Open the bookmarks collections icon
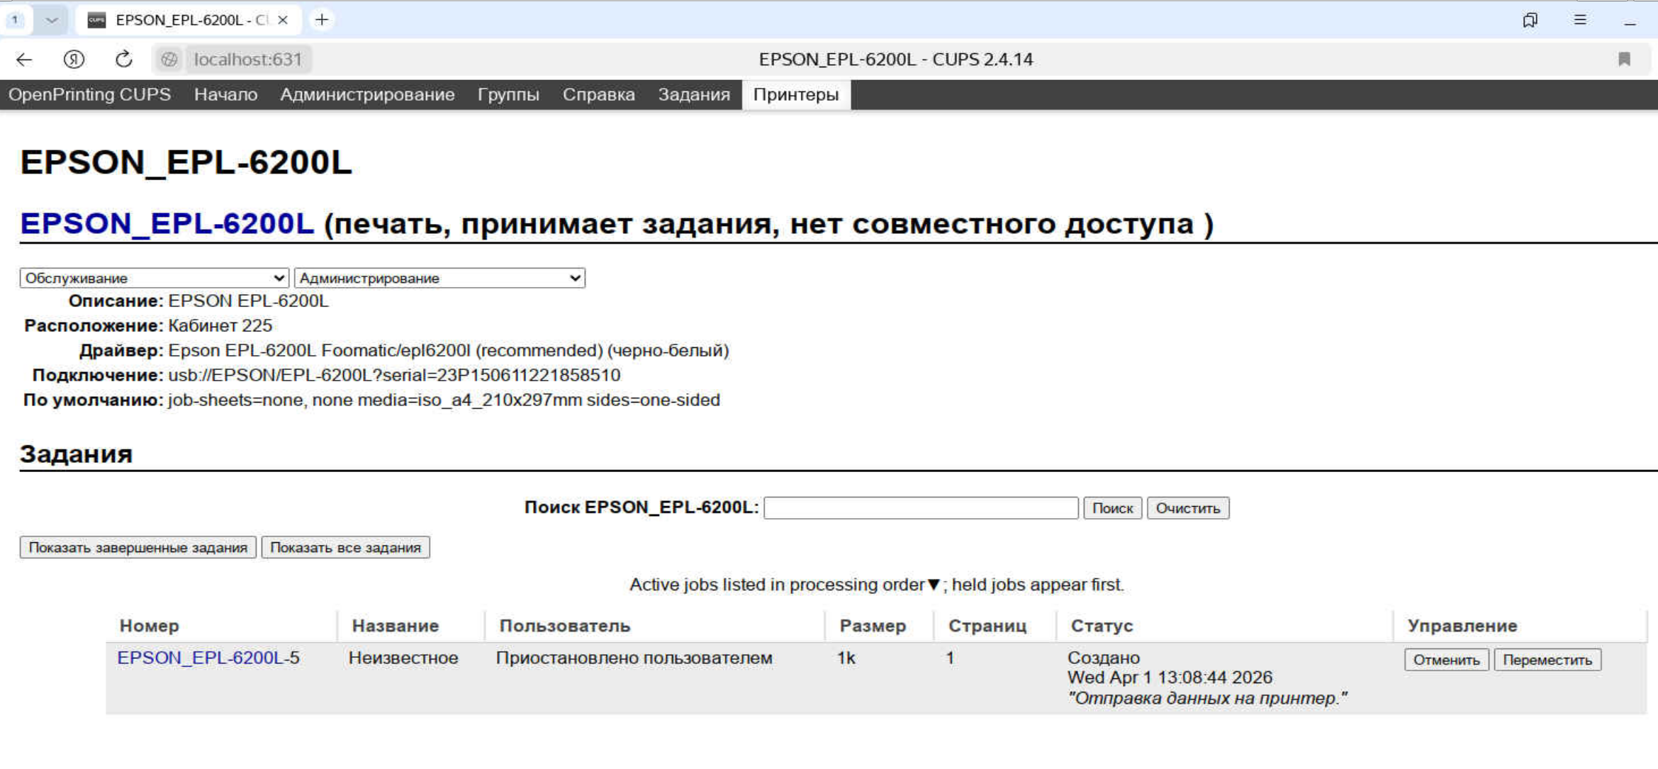The height and width of the screenshot is (769, 1658). (x=1530, y=20)
